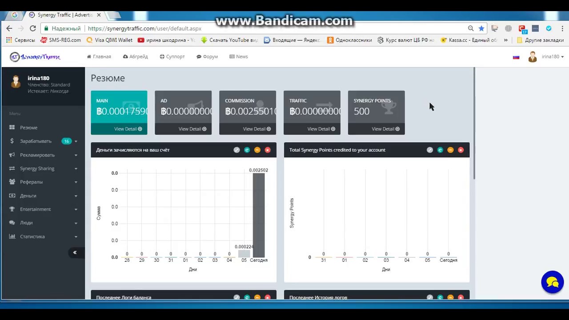Open the zoom magnifier in address bar
The height and width of the screenshot is (320, 569).
471,28
